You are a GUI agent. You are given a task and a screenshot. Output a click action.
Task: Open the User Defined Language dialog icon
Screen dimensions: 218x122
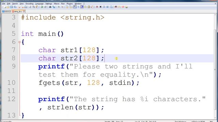click(85, 7)
